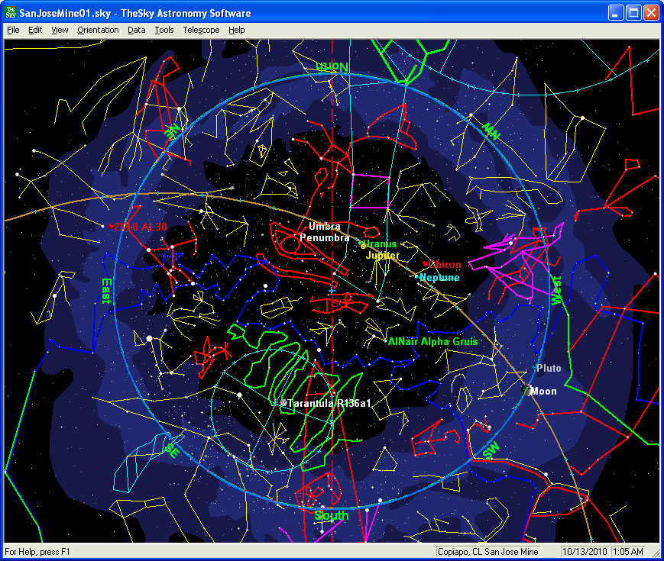Viewport: 664px width, 561px height.
Task: Select the Tarantula R136a1 object marker
Action: tap(283, 403)
